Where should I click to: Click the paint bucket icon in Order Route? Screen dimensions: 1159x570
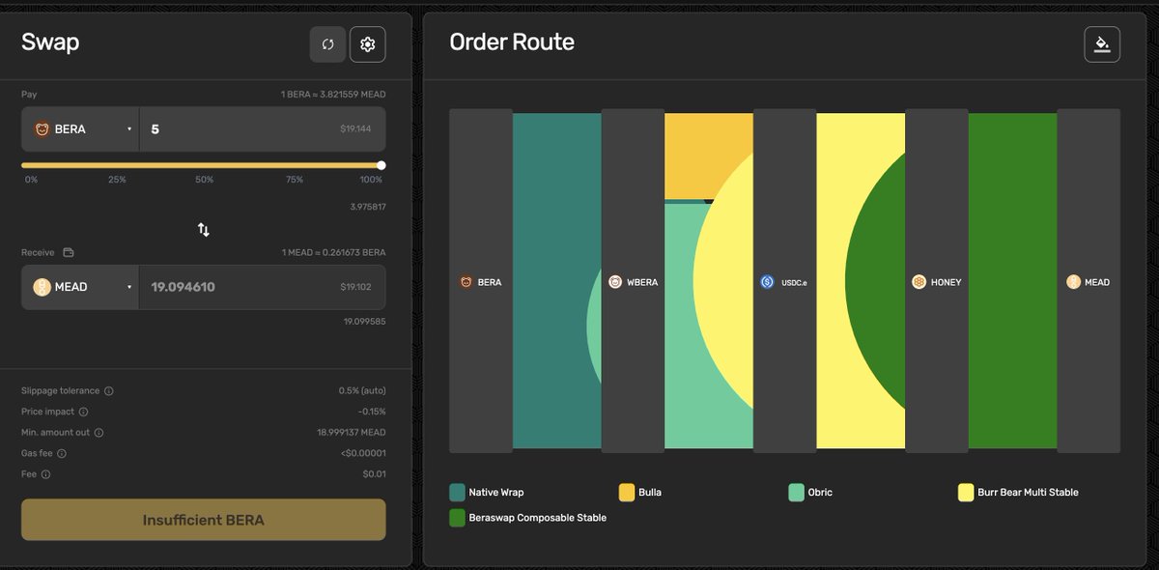tap(1102, 44)
